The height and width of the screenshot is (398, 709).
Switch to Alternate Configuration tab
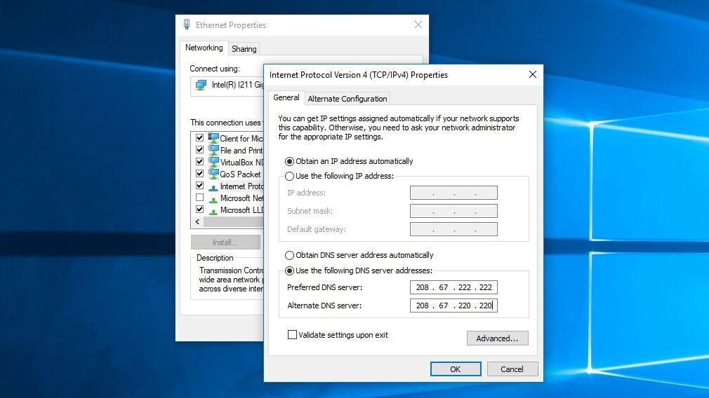click(347, 98)
